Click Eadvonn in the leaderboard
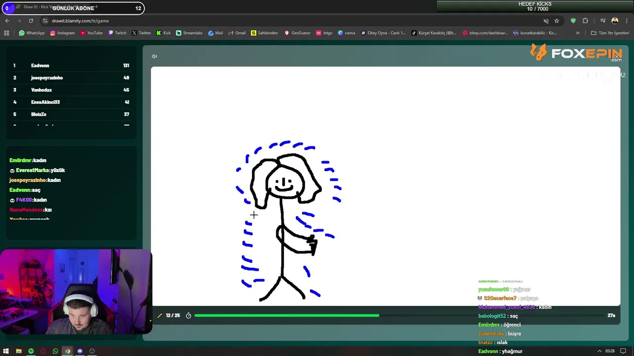This screenshot has width=634, height=356. [x=40, y=66]
